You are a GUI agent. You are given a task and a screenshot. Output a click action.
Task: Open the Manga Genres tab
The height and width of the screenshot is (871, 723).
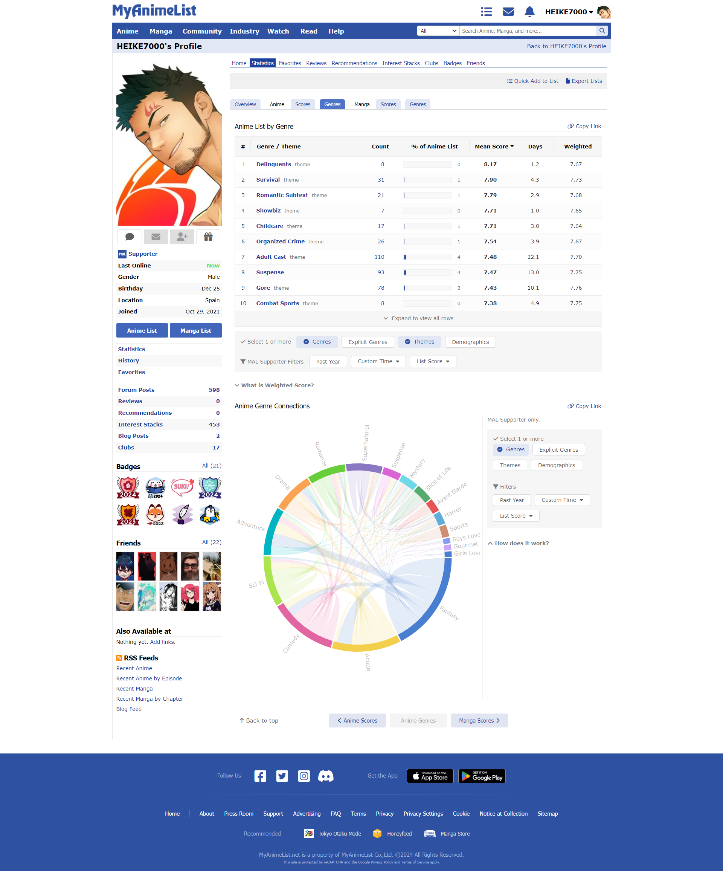point(418,104)
